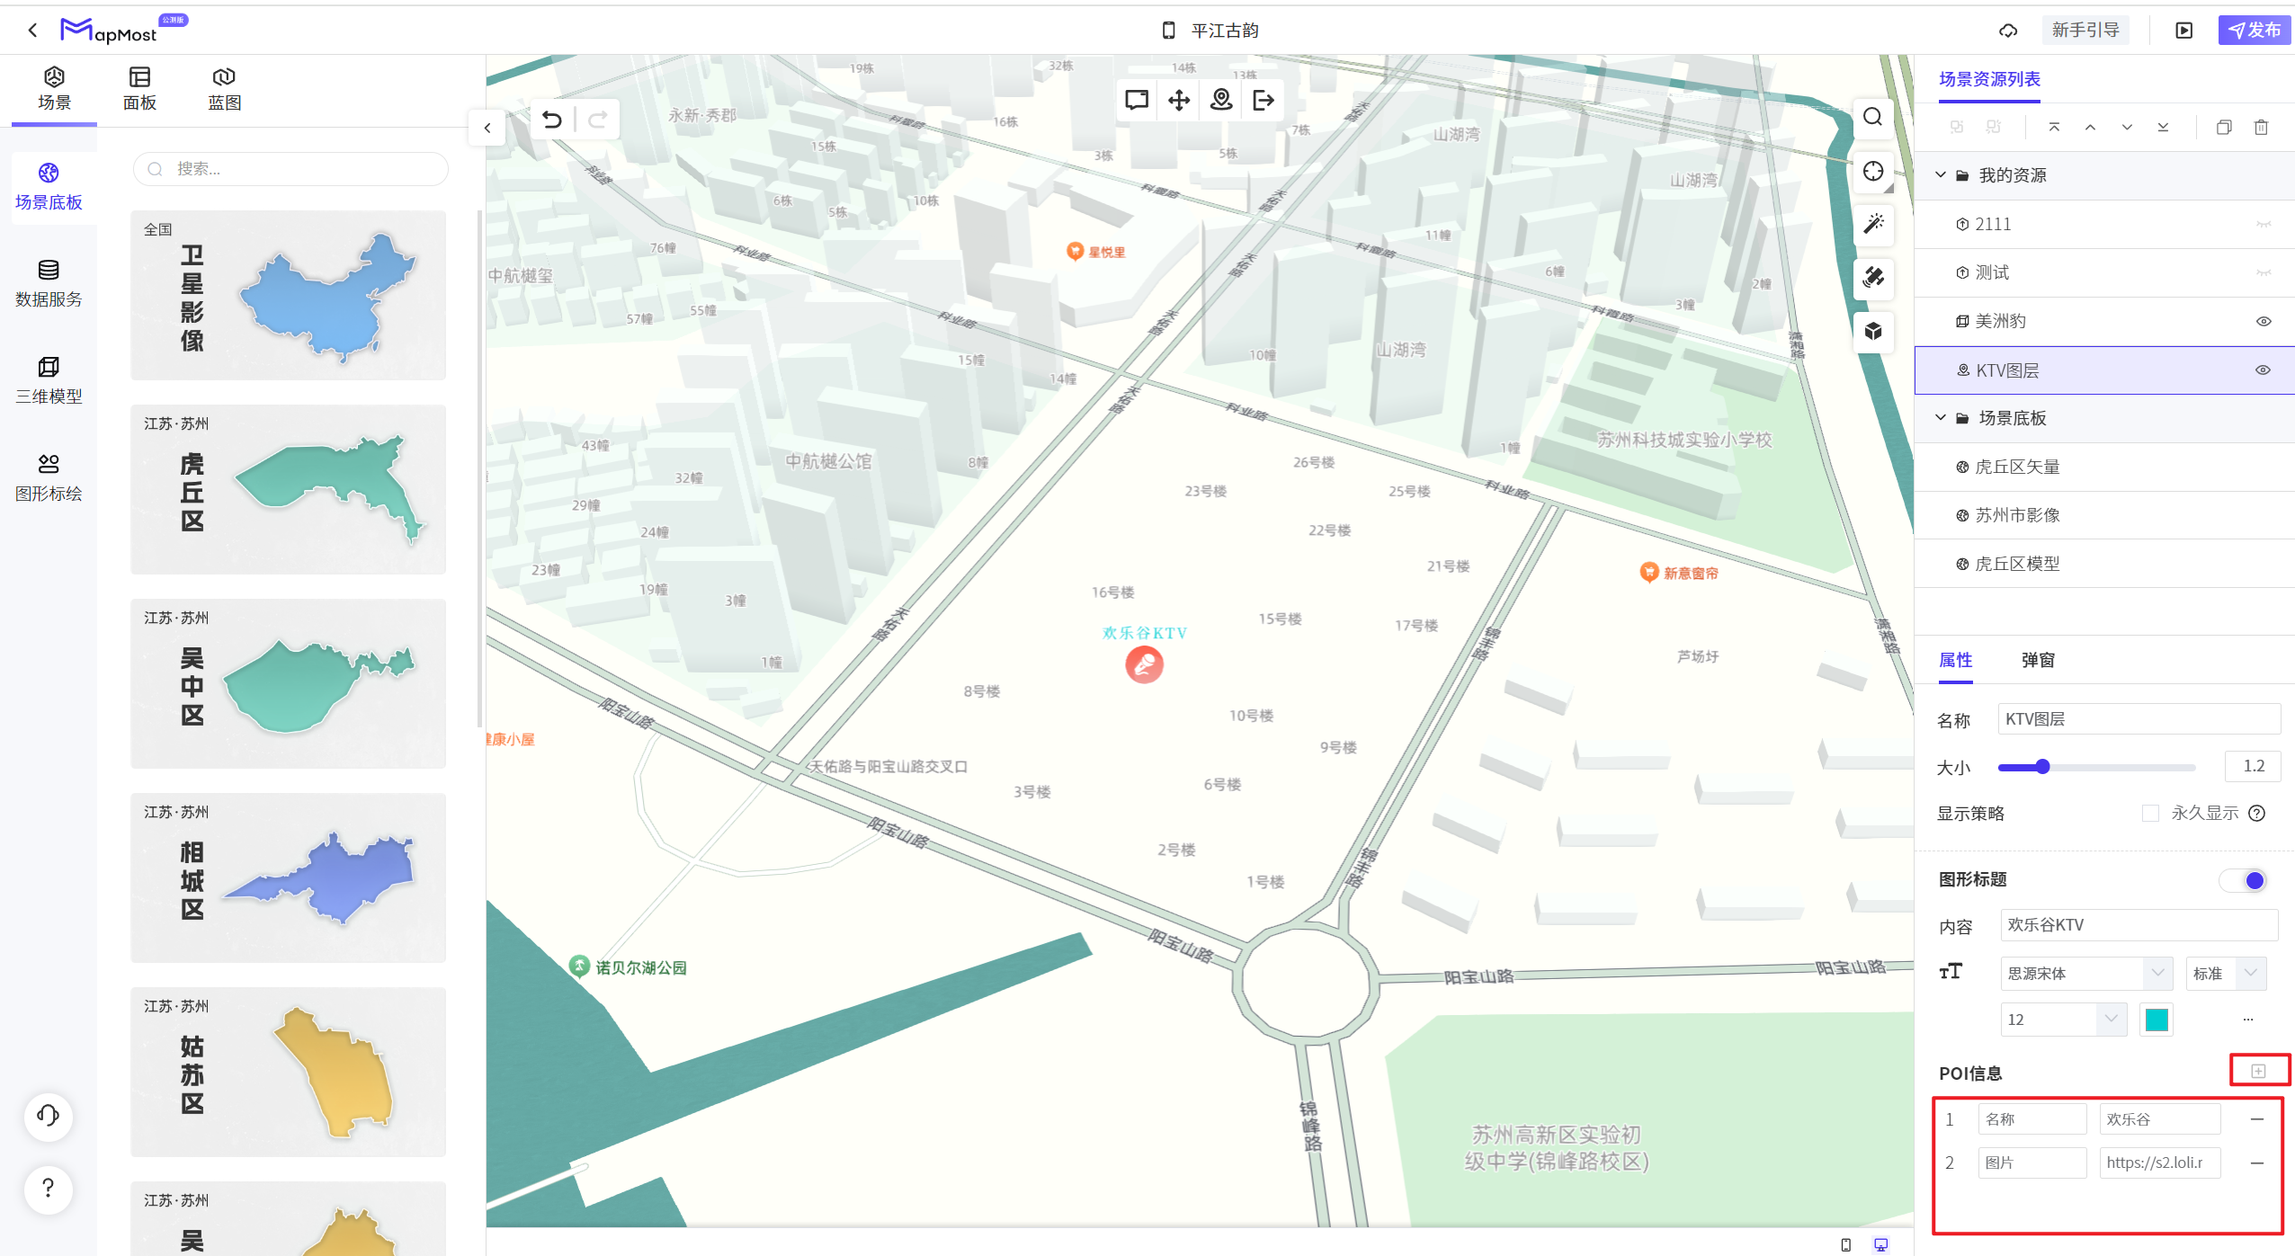Switch to desktop monitor preview icon

click(1880, 1244)
